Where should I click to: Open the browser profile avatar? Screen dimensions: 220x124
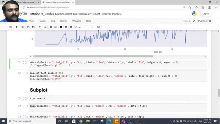coord(209,7)
